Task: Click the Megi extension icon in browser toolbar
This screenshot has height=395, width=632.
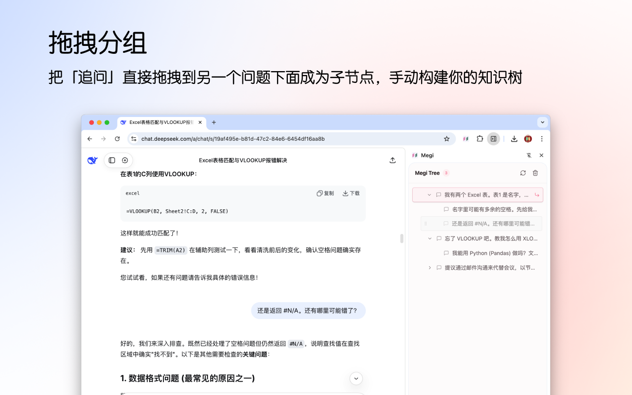Action: tap(466, 139)
